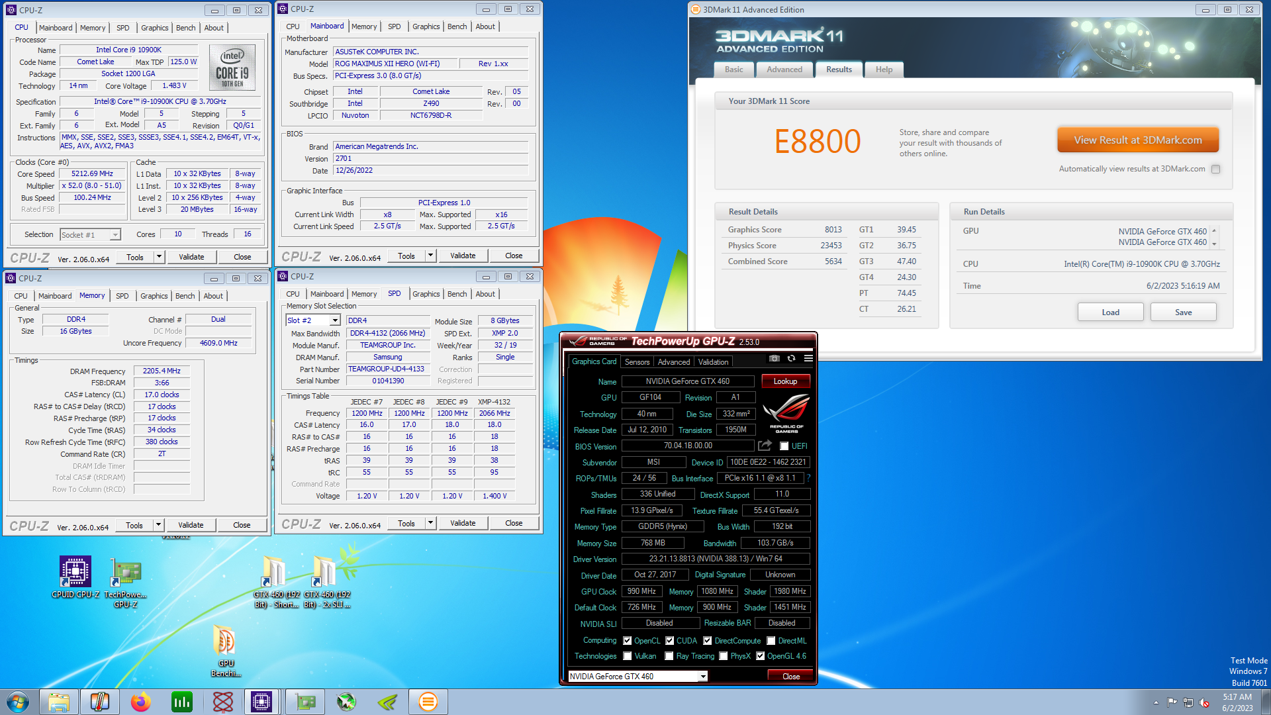This screenshot has width=1271, height=715.
Task: Open Bench tab in CPU-Z CPU window
Action: pyautogui.click(x=185, y=28)
